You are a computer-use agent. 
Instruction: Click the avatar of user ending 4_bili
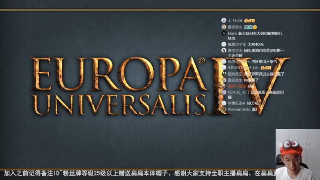point(224,68)
